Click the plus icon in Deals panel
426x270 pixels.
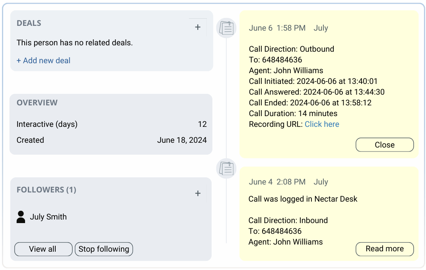point(198,27)
